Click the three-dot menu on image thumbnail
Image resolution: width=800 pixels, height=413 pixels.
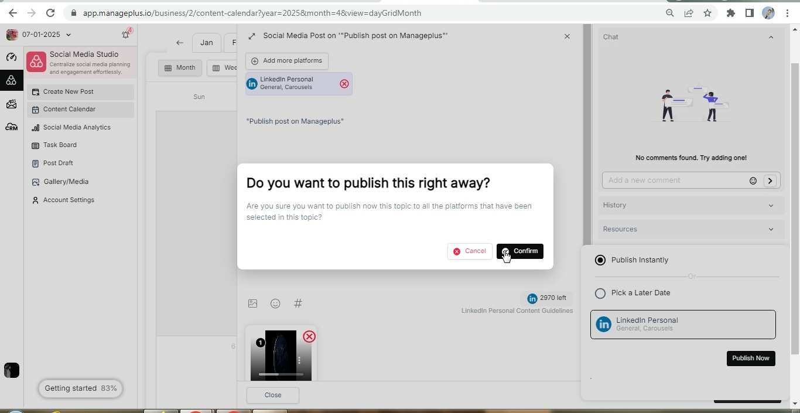[x=299, y=360]
